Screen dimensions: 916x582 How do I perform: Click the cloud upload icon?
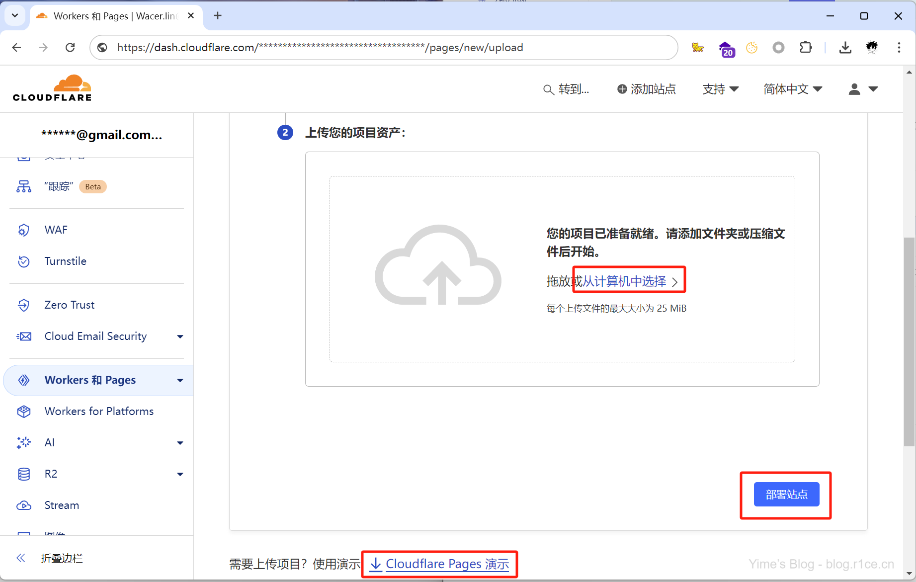coord(438,266)
